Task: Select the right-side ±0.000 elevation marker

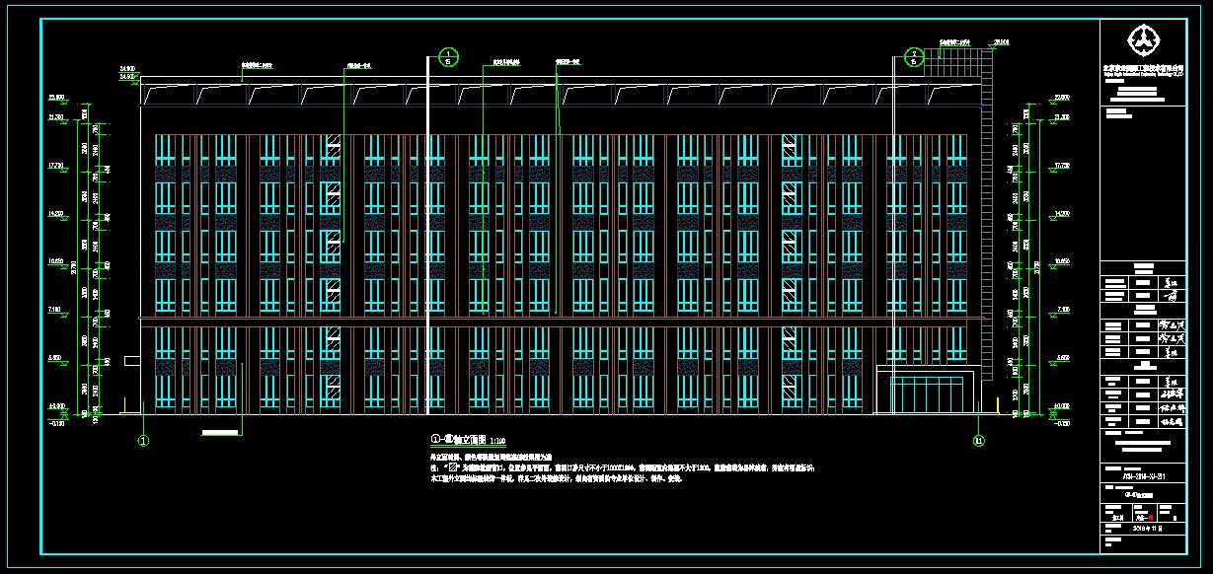Action: (x=1062, y=406)
